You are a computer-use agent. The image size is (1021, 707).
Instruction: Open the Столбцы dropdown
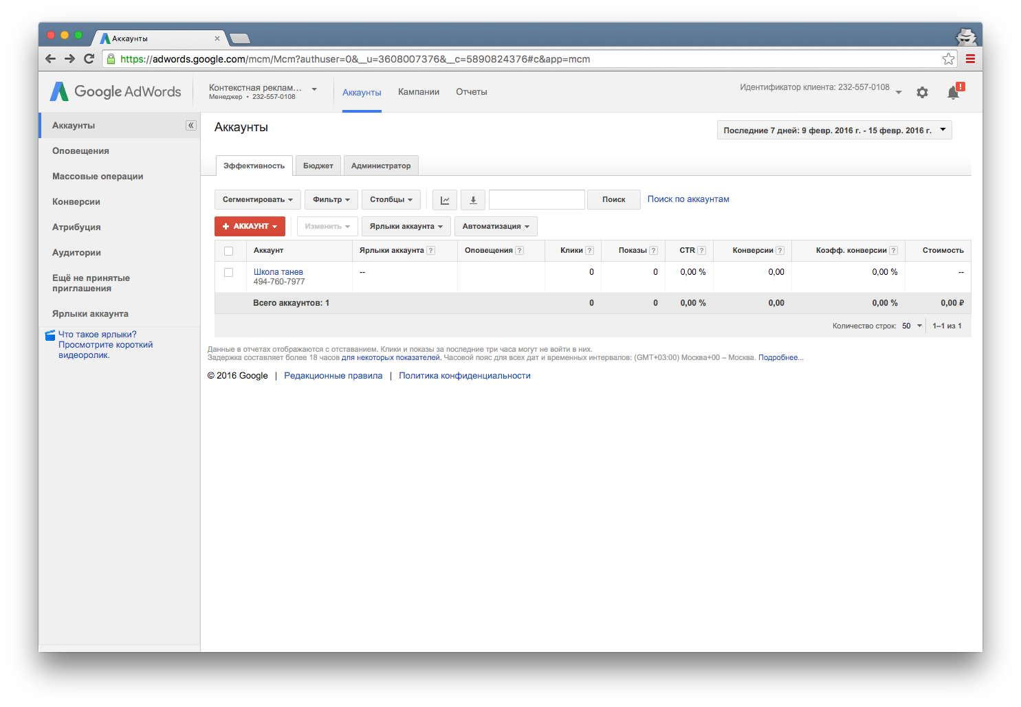pos(391,200)
